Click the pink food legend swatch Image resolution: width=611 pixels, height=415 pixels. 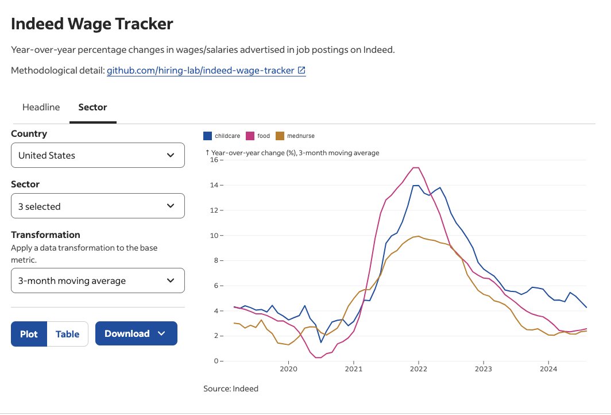[x=250, y=136]
